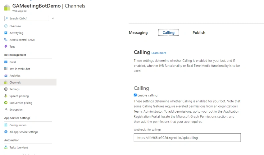The height and width of the screenshot is (155, 264).
Task: Click the Configuration bars icon
Action: tap(6, 125)
